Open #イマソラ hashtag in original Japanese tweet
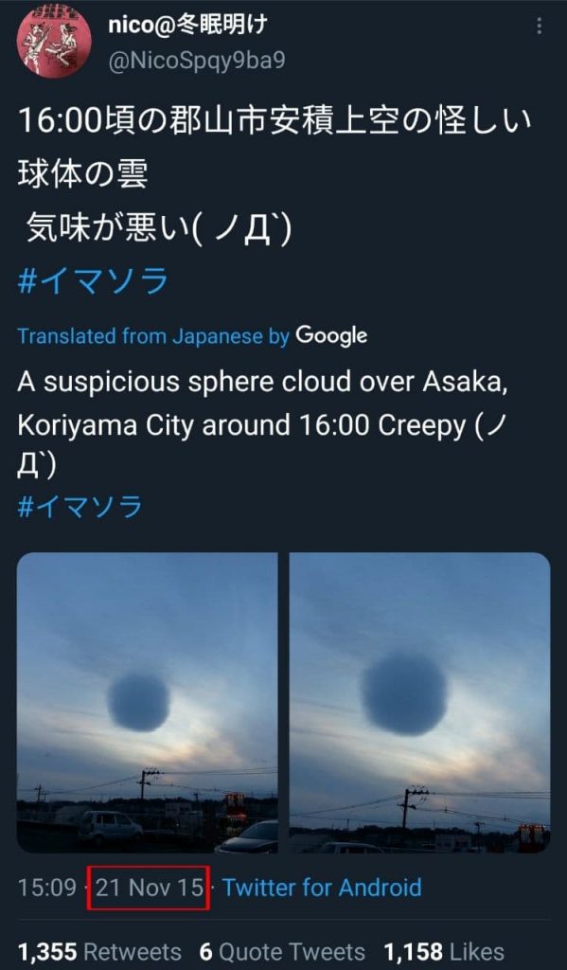Image resolution: width=567 pixels, height=970 pixels. [93, 281]
